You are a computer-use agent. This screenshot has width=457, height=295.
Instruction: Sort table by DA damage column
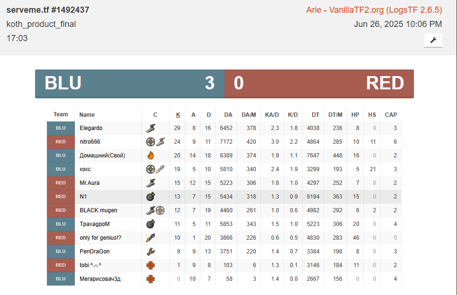(x=228, y=114)
